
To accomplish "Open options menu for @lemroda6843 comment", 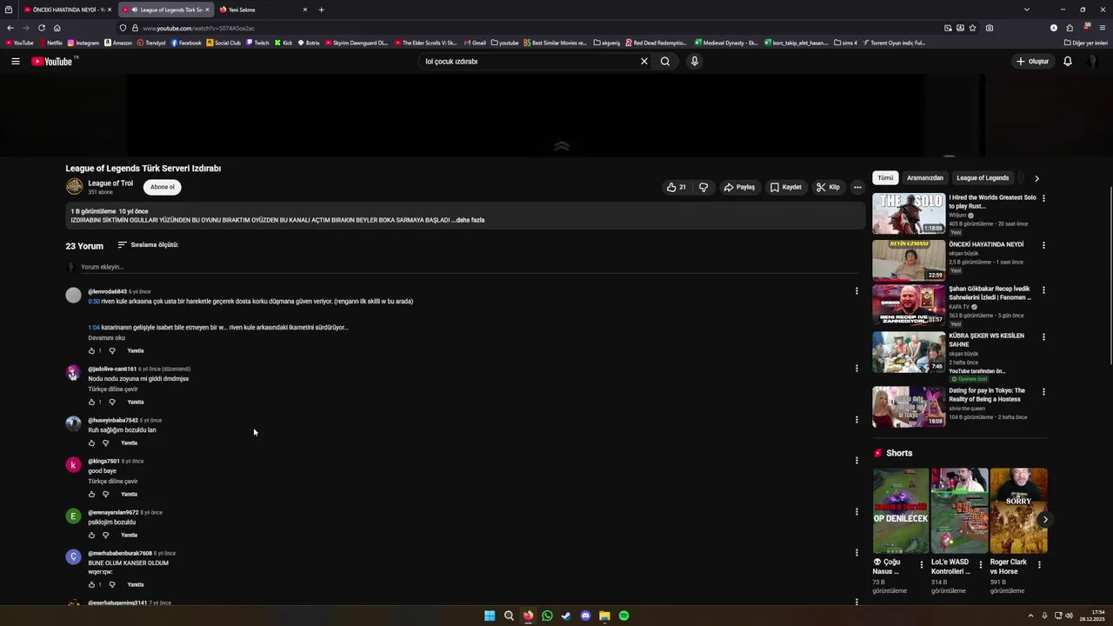I will coord(856,291).
